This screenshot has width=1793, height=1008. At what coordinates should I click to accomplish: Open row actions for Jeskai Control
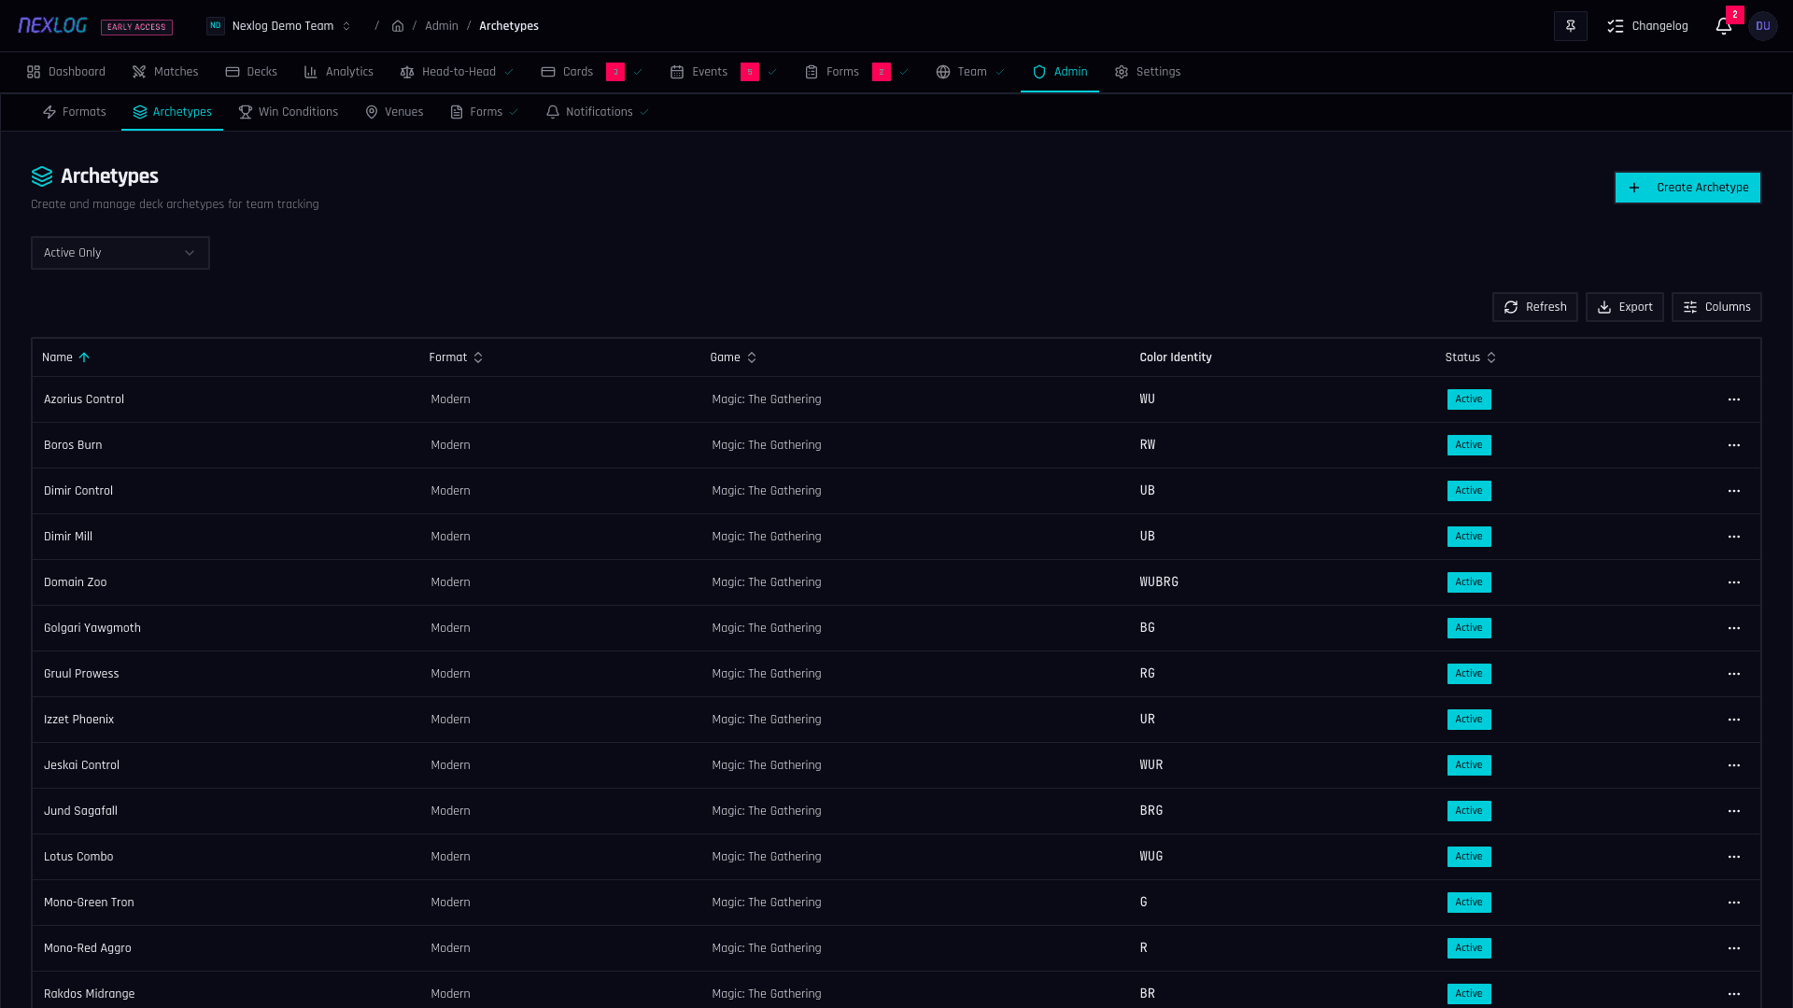pyautogui.click(x=1734, y=765)
